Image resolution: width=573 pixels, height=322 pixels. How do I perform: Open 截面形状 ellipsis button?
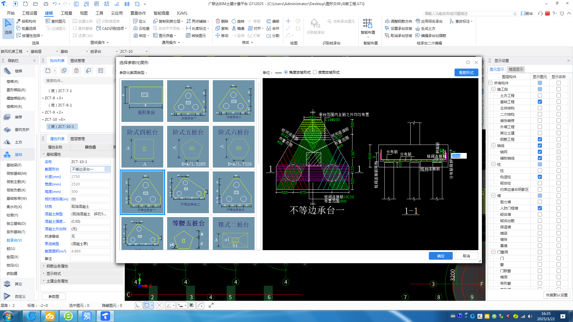point(107,169)
